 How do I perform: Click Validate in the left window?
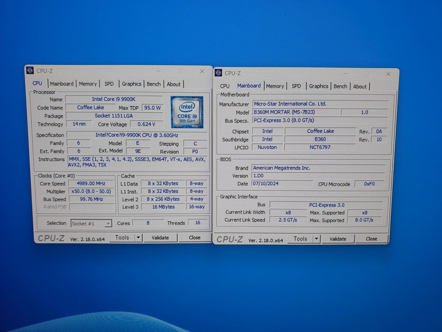tap(160, 238)
